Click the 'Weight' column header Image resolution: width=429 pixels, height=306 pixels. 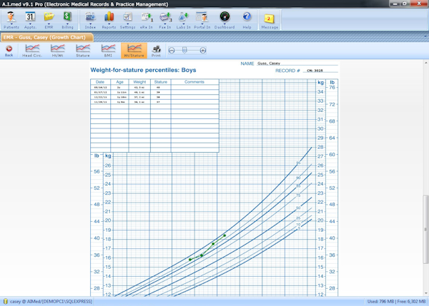139,82
